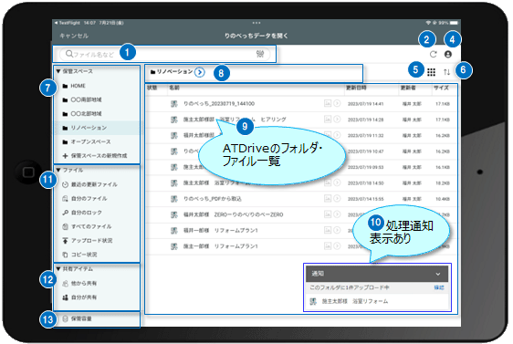Click the magnifier icon in search box
Screen dimensions: 513x344
[69, 54]
